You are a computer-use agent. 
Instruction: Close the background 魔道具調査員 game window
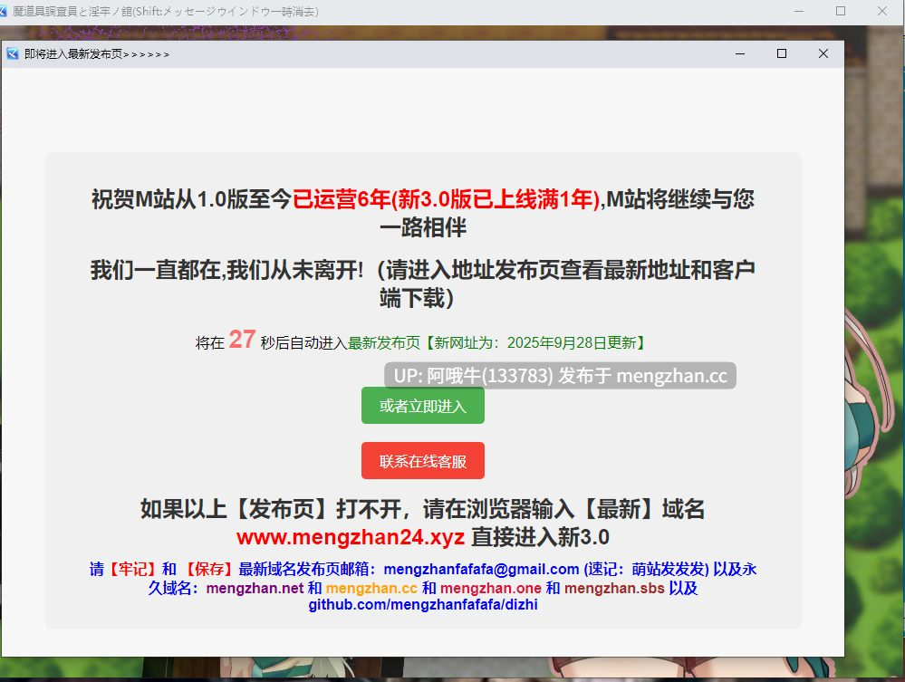(x=882, y=11)
